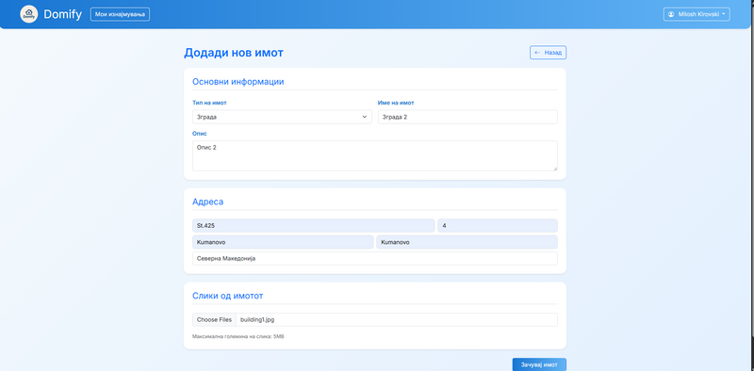Viewport: 754px width, 371px height.
Task: Click the Choose Files button
Action: coord(214,319)
